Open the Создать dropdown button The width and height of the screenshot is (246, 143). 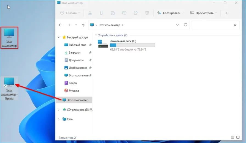[x=70, y=13]
